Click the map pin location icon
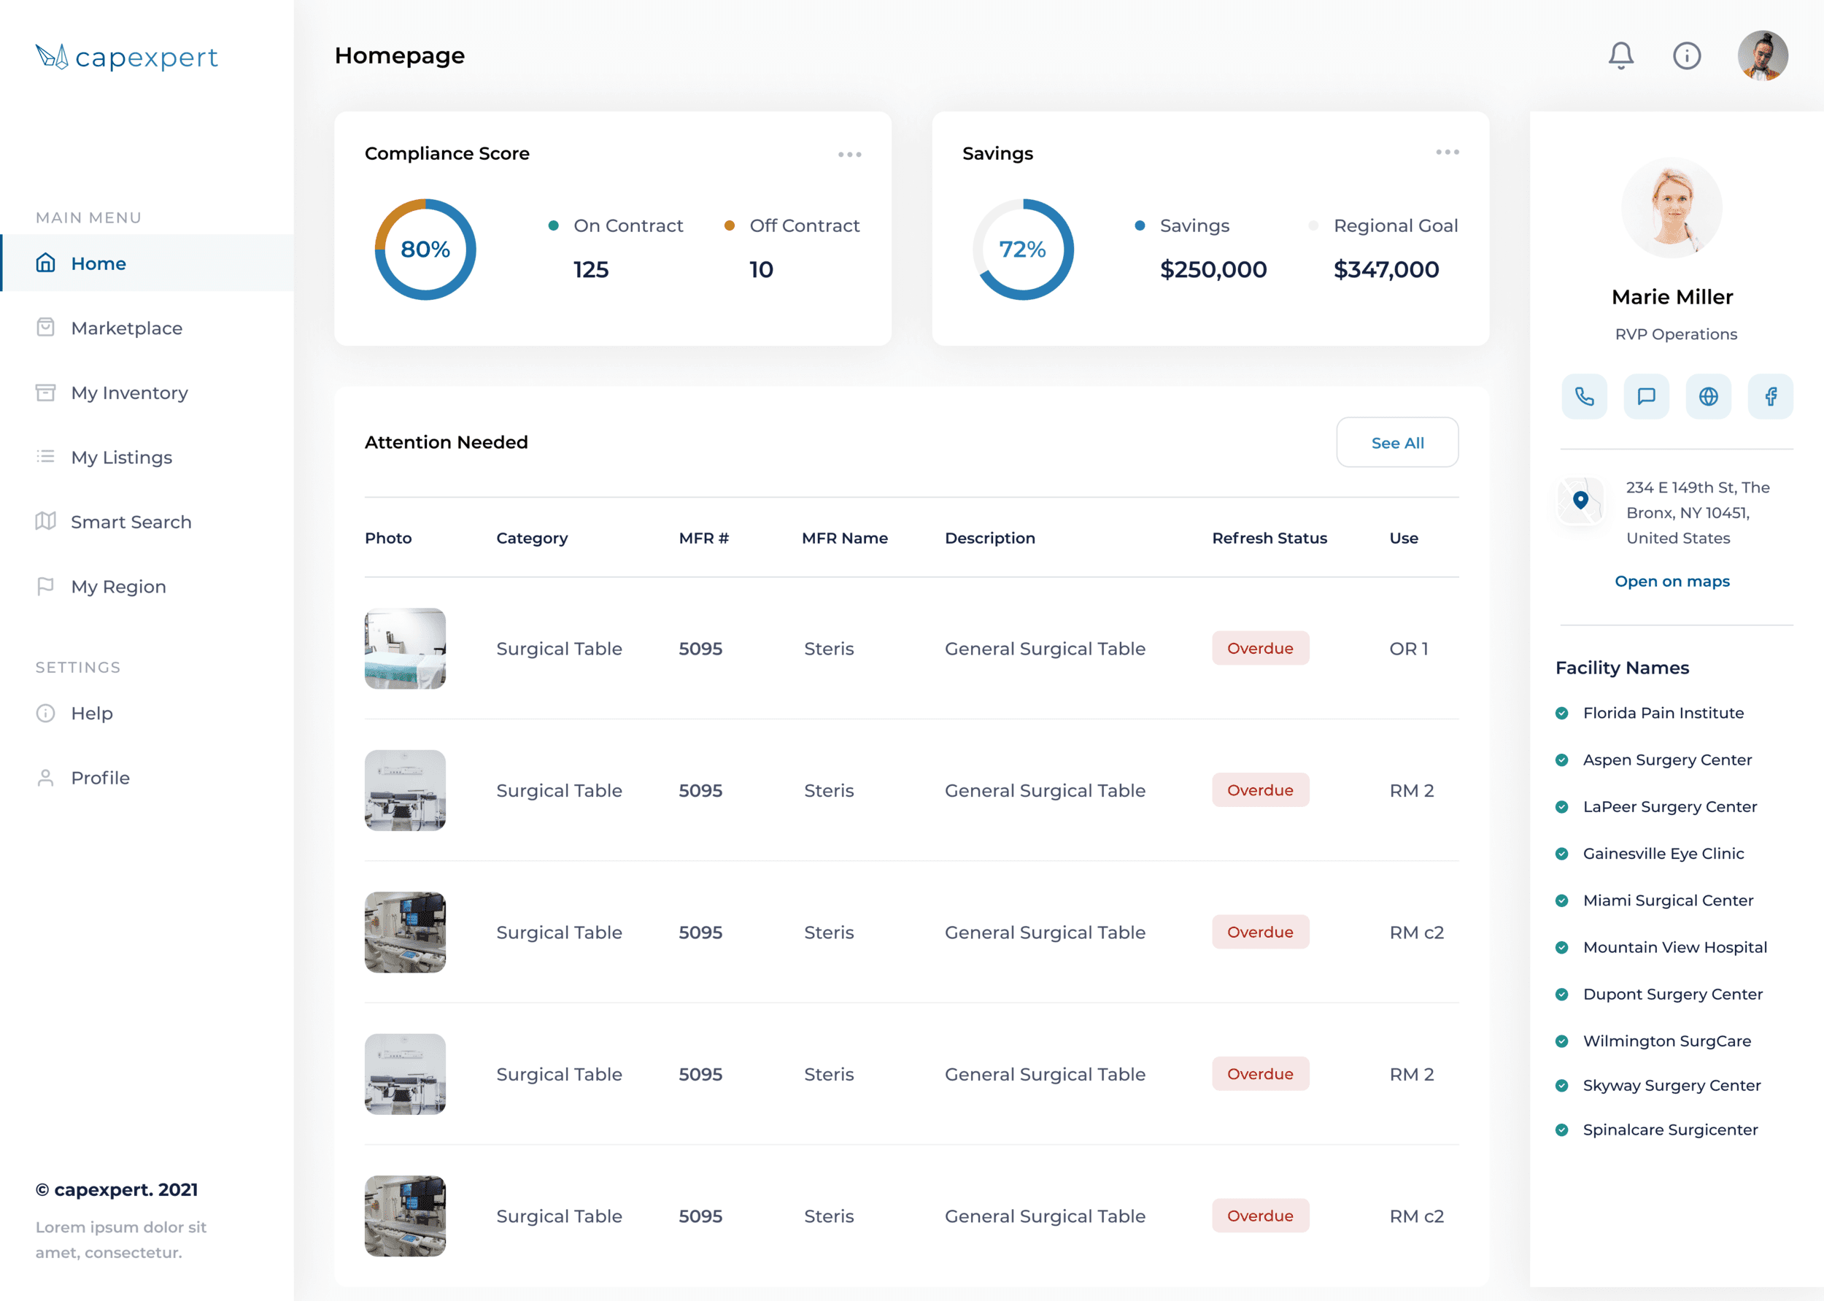The height and width of the screenshot is (1301, 1824). click(1580, 501)
